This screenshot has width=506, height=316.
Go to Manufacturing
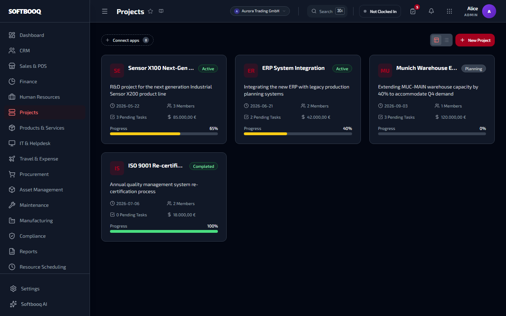(x=45, y=220)
